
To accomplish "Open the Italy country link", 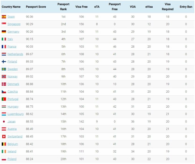I will pos(10,39).
